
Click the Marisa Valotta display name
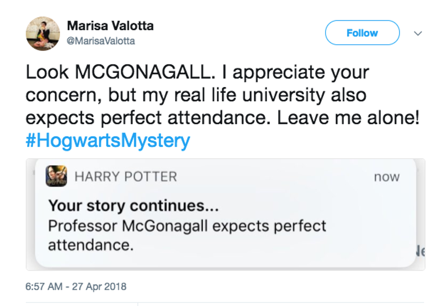coord(110,26)
